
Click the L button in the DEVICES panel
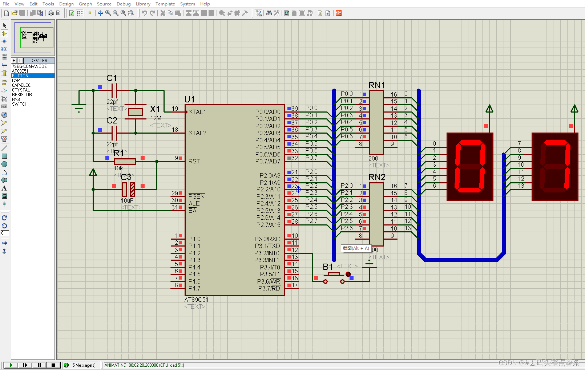(20, 61)
